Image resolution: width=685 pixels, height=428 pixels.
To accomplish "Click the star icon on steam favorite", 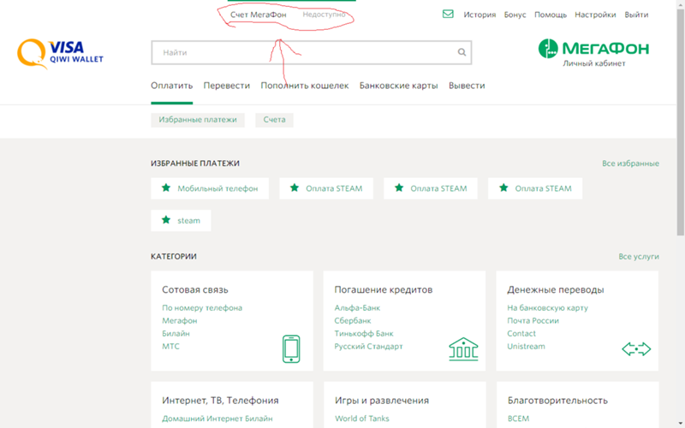I will tap(166, 220).
